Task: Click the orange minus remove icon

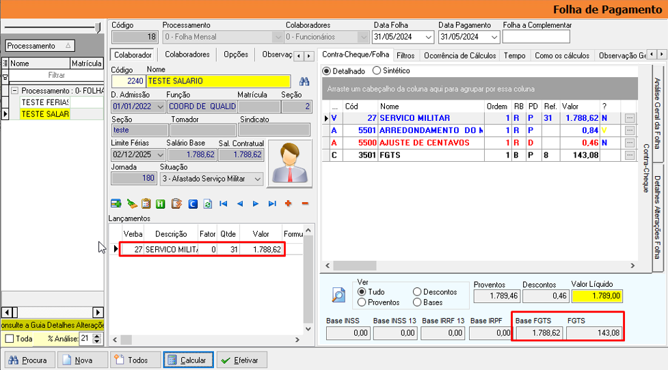Action: point(305,203)
